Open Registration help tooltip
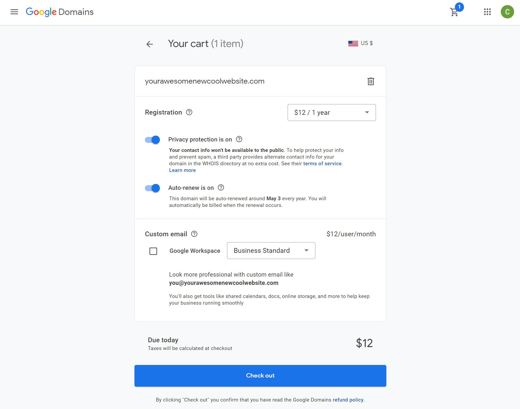Viewport: 520px width, 409px height. coord(189,112)
